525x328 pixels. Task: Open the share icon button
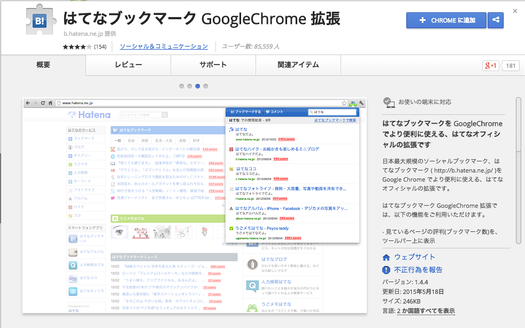point(496,20)
